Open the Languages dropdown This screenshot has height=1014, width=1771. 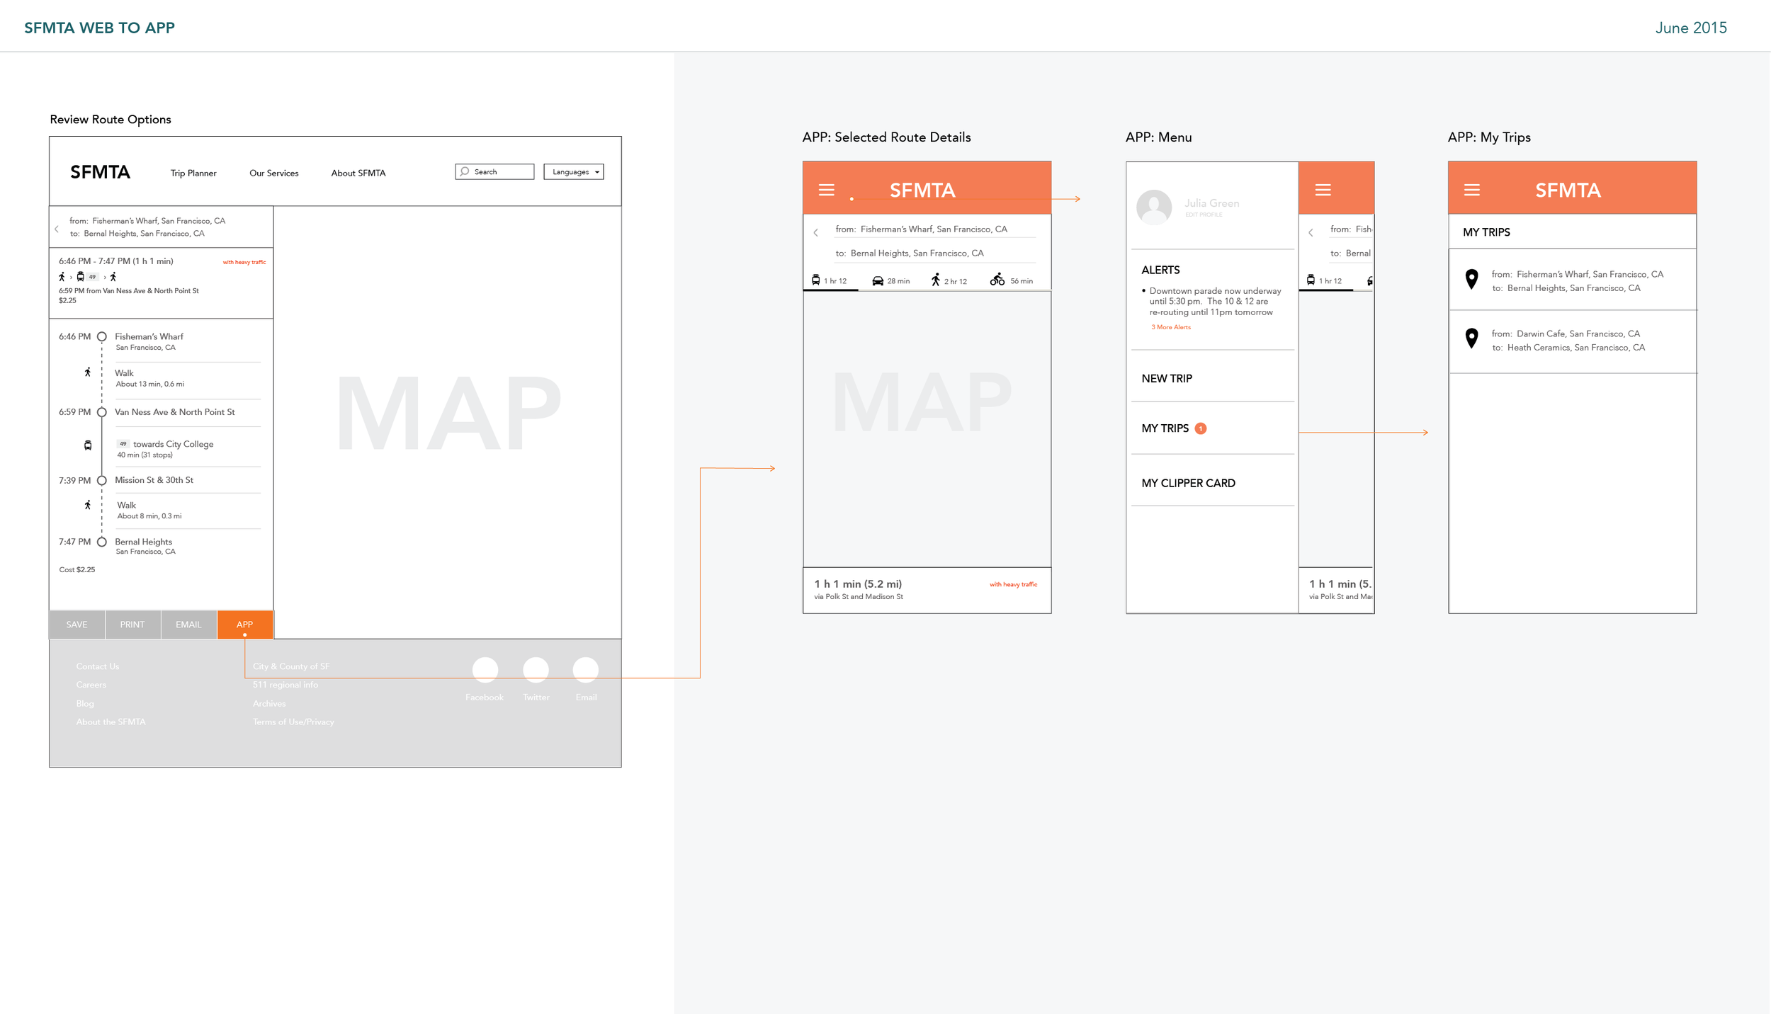(574, 171)
